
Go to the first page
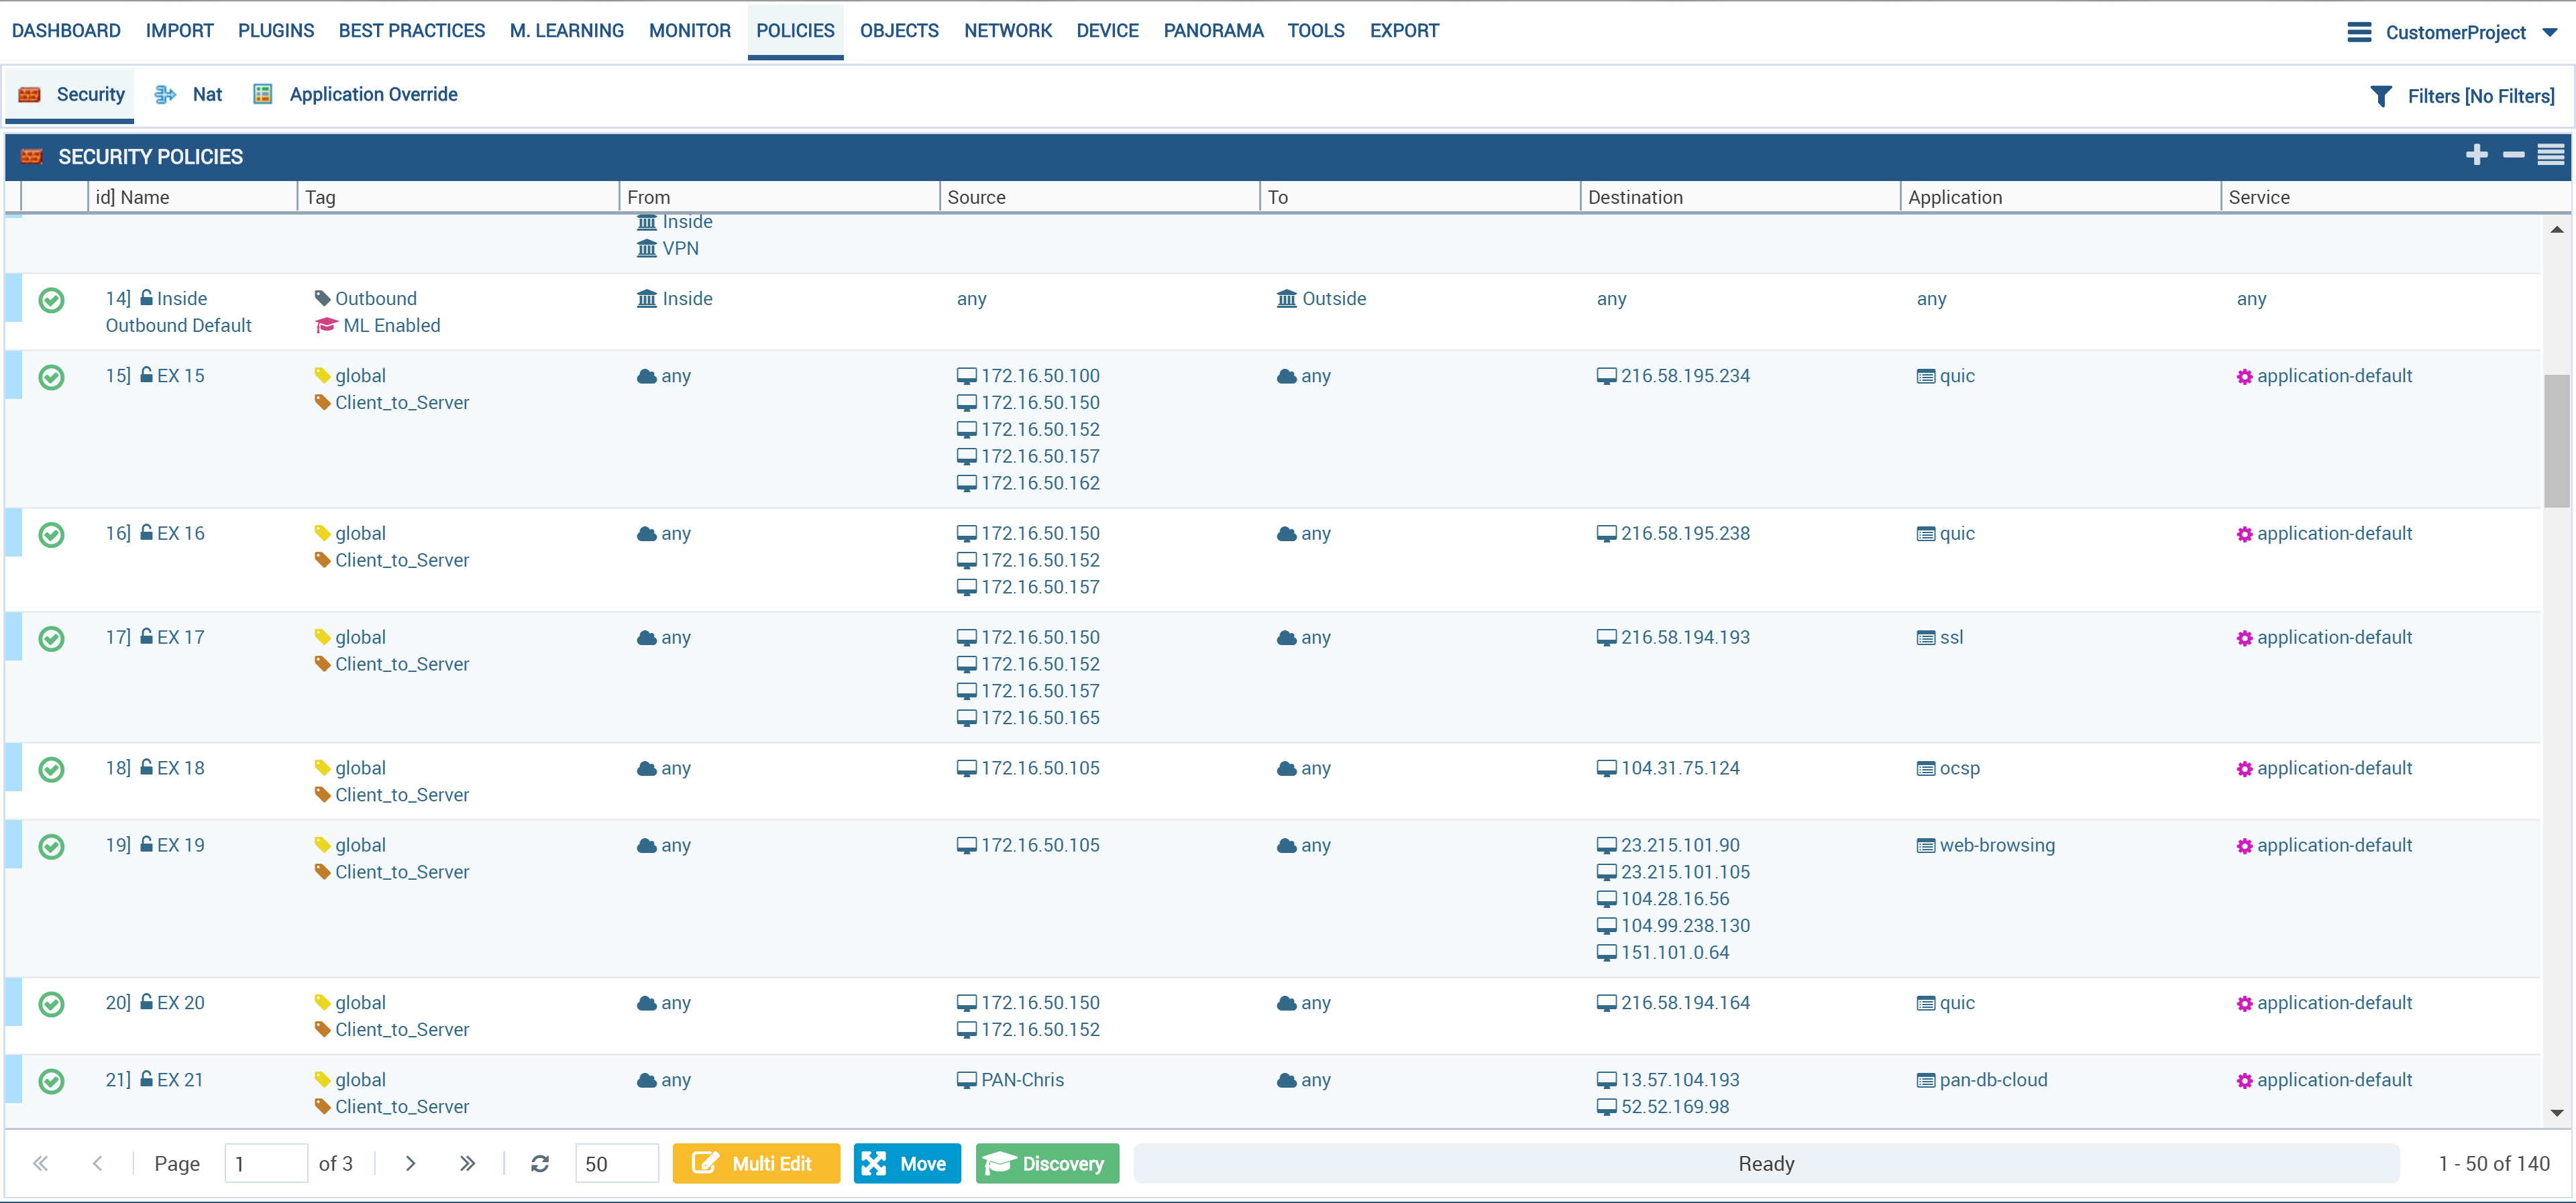[x=41, y=1163]
